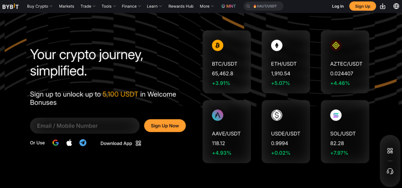This screenshot has width=402, height=188.
Task: Click the 65,462.8 price value
Action: click(x=223, y=74)
